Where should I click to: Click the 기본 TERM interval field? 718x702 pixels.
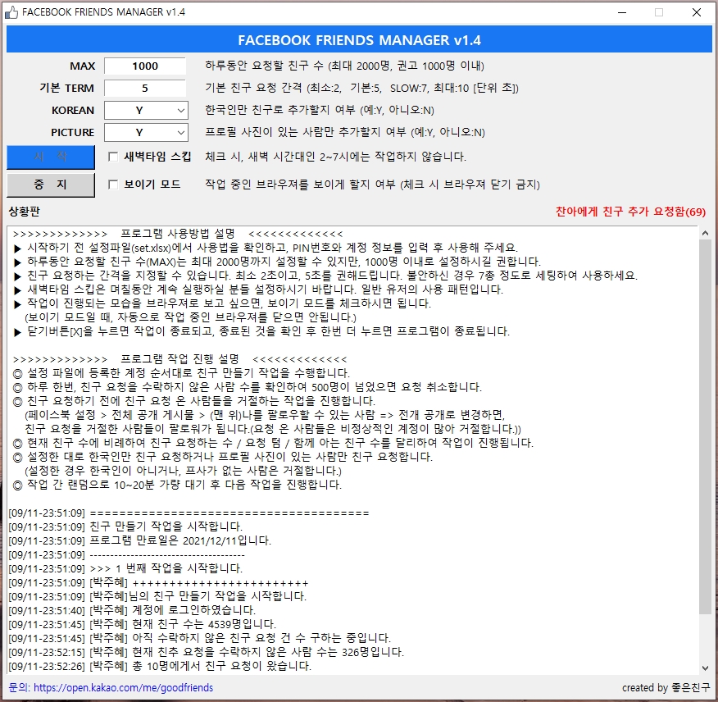click(145, 88)
